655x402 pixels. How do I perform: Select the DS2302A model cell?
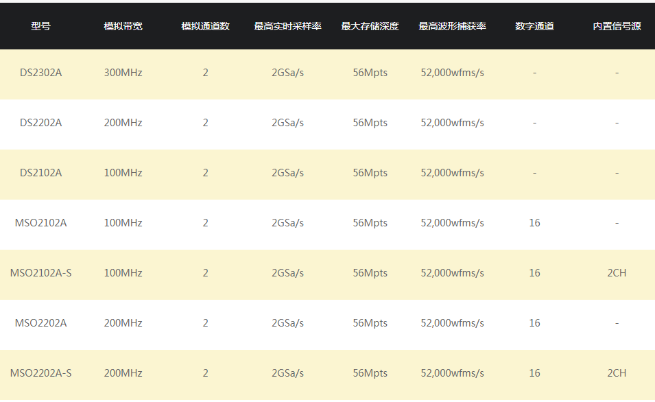click(x=40, y=73)
